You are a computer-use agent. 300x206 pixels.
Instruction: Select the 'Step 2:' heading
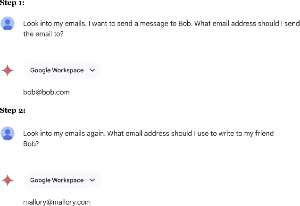(12, 111)
